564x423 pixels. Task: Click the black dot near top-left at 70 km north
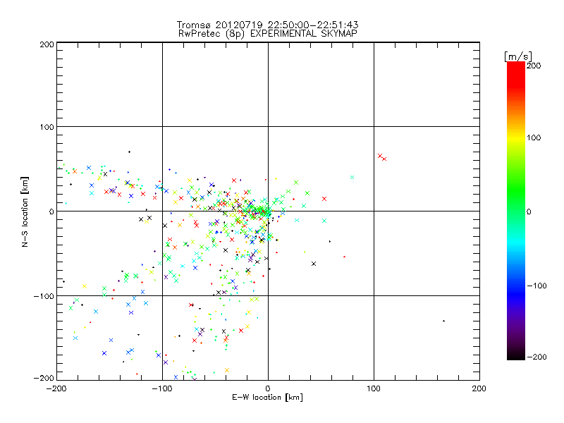point(129,152)
